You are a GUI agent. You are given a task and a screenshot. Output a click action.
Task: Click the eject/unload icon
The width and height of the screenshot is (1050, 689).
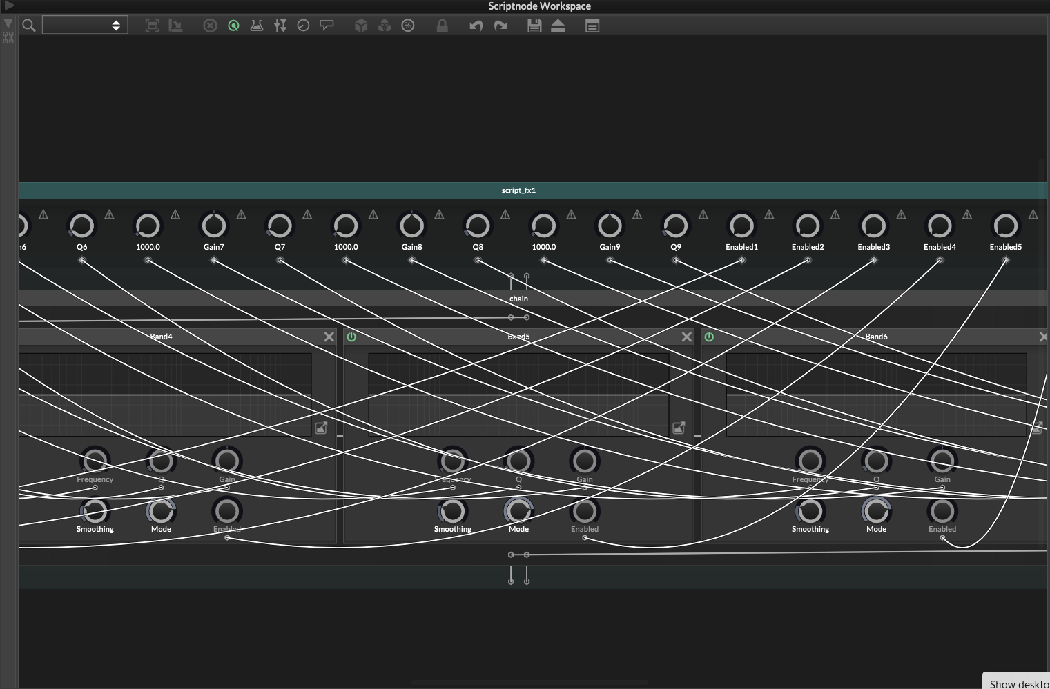(558, 26)
